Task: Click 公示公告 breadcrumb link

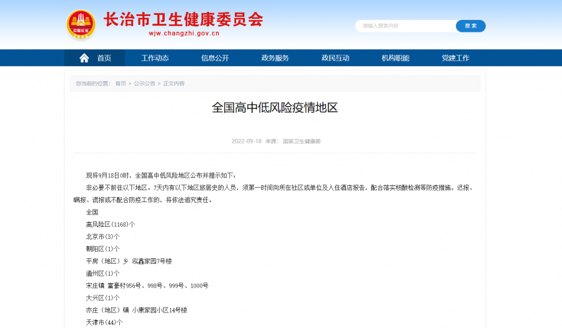Action: coord(144,84)
